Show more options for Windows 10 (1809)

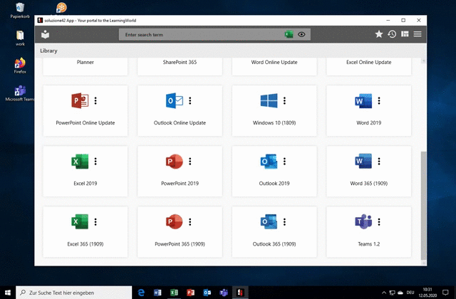(284, 100)
